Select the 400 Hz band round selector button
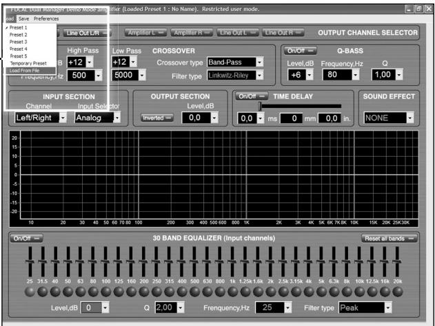 (182, 292)
